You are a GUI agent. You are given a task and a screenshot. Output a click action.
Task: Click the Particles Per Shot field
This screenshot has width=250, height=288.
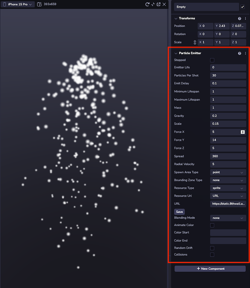(x=228, y=75)
